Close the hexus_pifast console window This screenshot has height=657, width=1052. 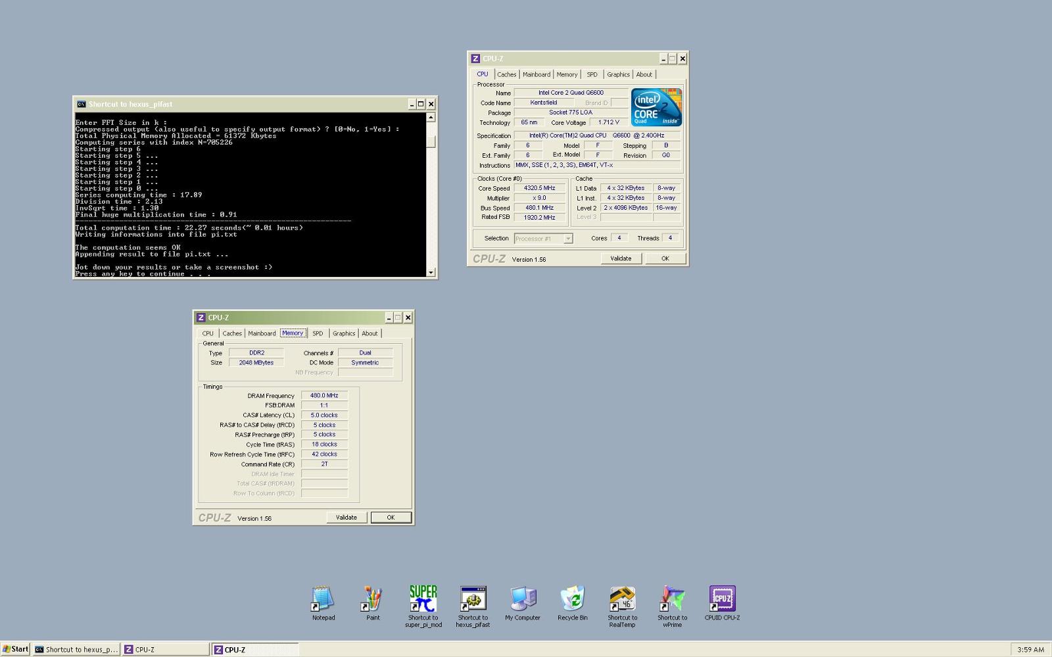point(431,104)
